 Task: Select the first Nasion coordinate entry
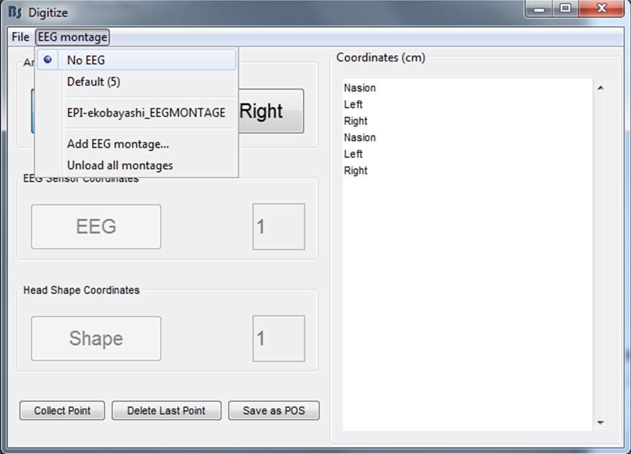360,88
